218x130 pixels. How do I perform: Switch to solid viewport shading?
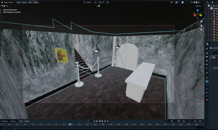point(194,2)
